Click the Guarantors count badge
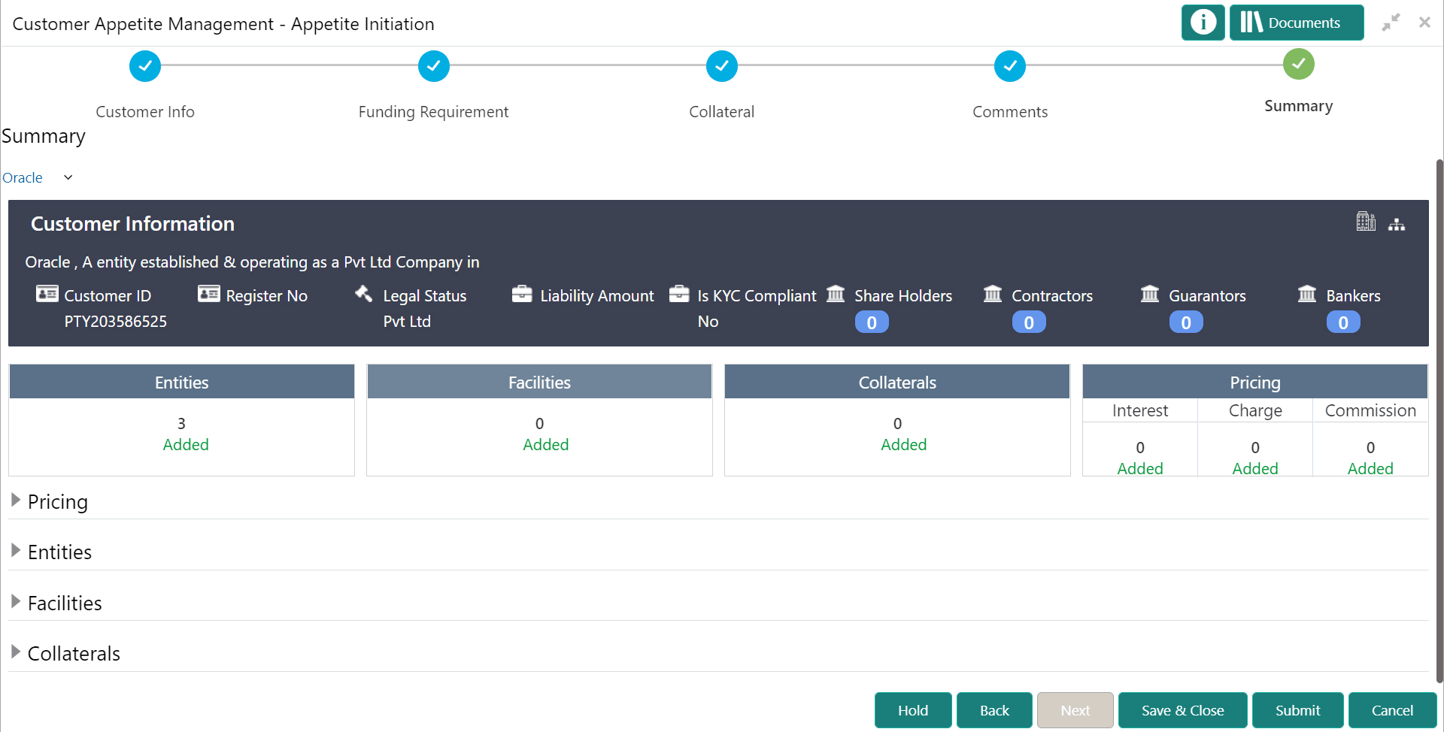The height and width of the screenshot is (732, 1444). 1185,322
